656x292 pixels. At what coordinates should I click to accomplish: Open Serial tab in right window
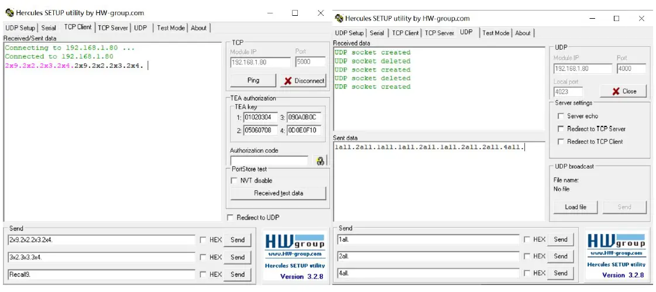(x=377, y=33)
